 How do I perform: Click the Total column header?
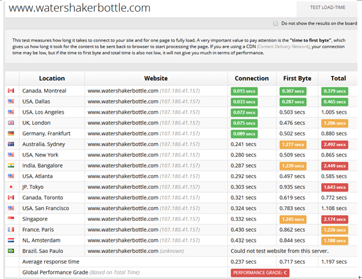338,78
